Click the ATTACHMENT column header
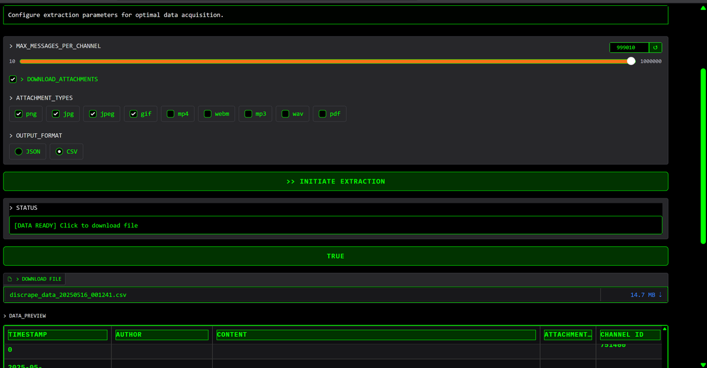Screen dimensions: 707x368 [568, 335]
